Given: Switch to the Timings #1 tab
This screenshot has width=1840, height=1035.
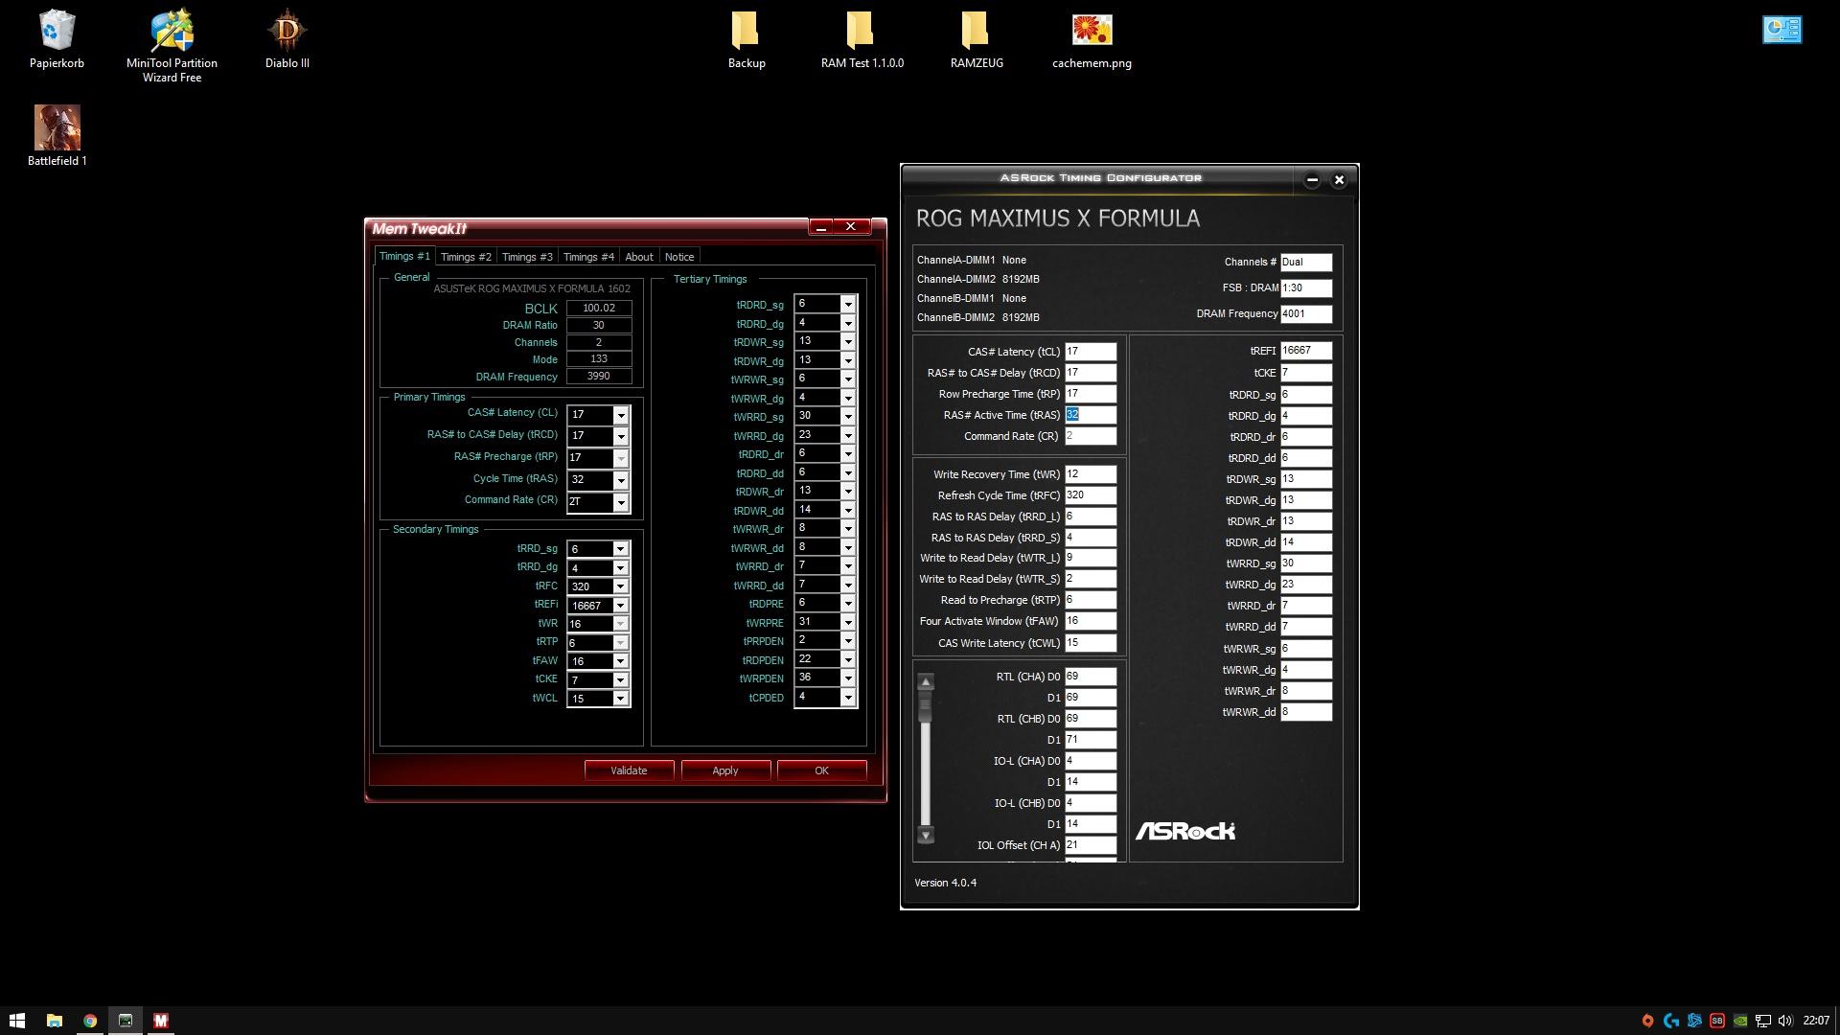Looking at the screenshot, I should coord(404,256).
